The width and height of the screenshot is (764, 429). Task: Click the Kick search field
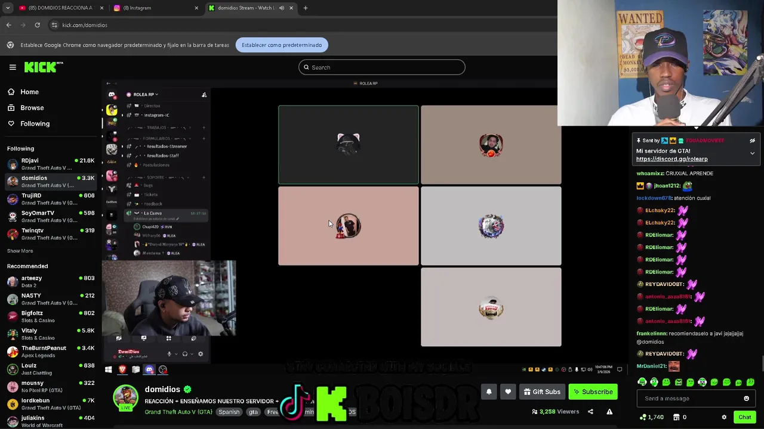coord(382,67)
